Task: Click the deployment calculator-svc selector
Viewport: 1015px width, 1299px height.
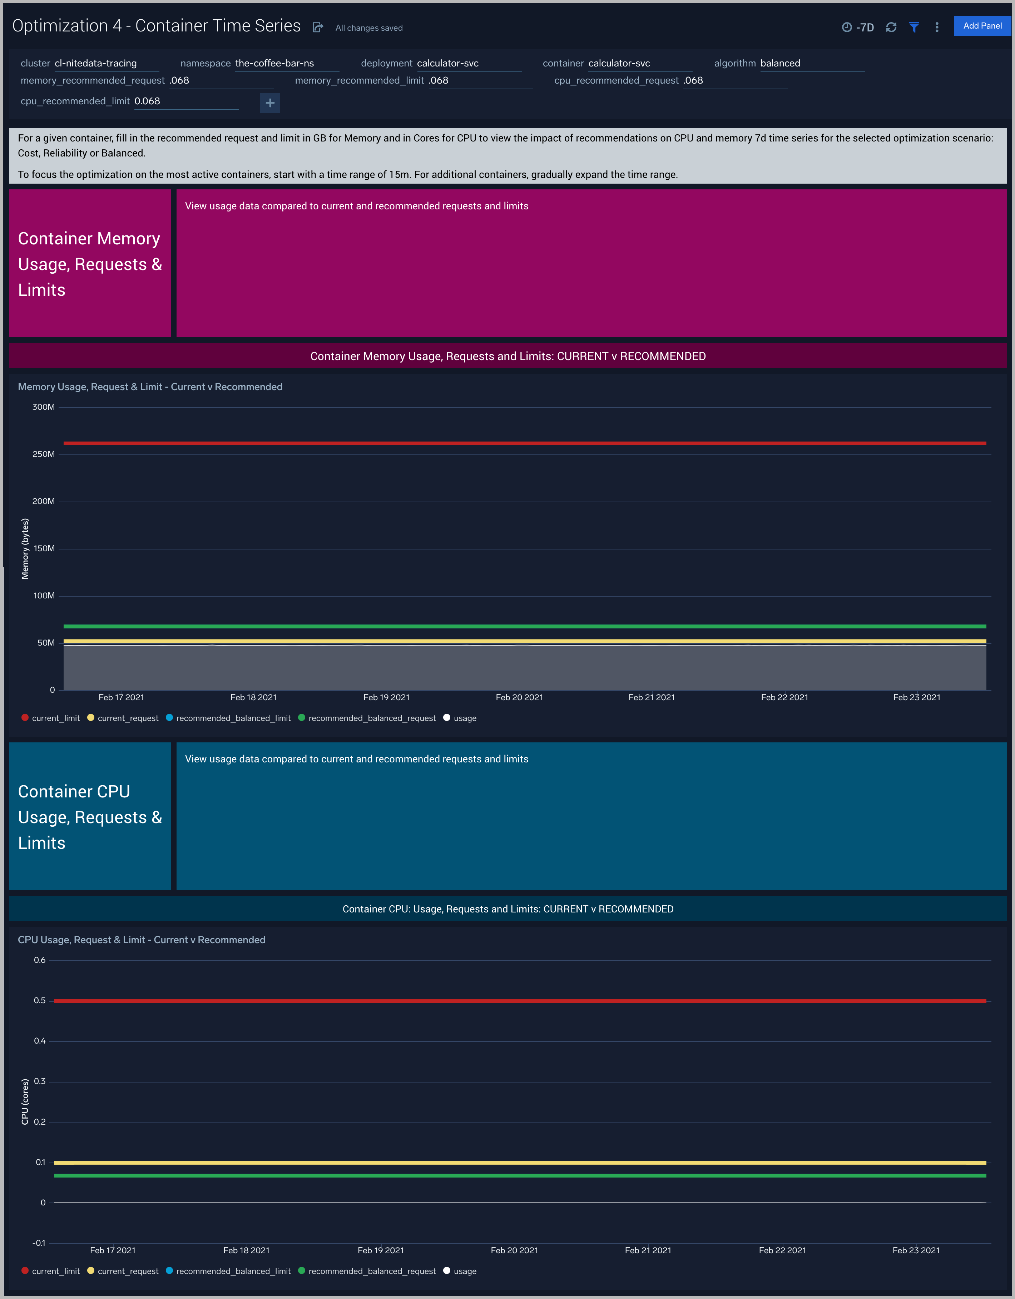Action: 467,64
